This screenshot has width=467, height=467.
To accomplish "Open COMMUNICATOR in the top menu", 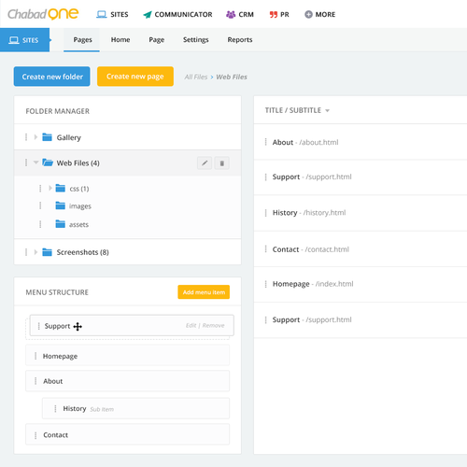I will [x=177, y=15].
